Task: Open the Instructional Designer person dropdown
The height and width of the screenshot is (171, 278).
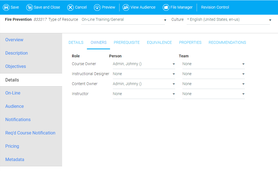Action: 144,74
